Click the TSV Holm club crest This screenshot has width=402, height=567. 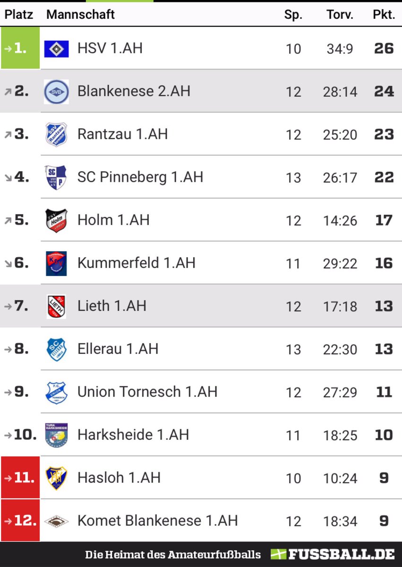(x=56, y=221)
